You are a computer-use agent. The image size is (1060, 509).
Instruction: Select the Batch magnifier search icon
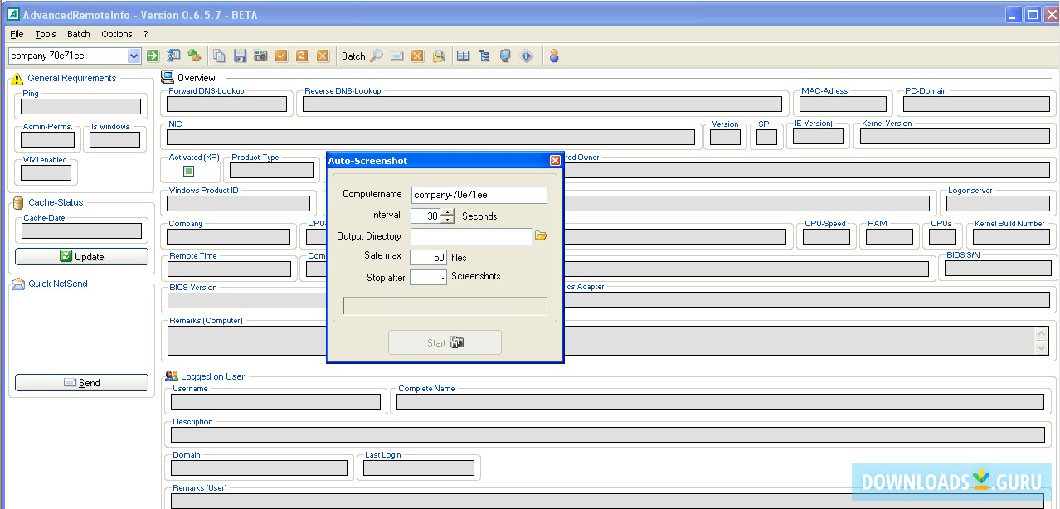(375, 56)
